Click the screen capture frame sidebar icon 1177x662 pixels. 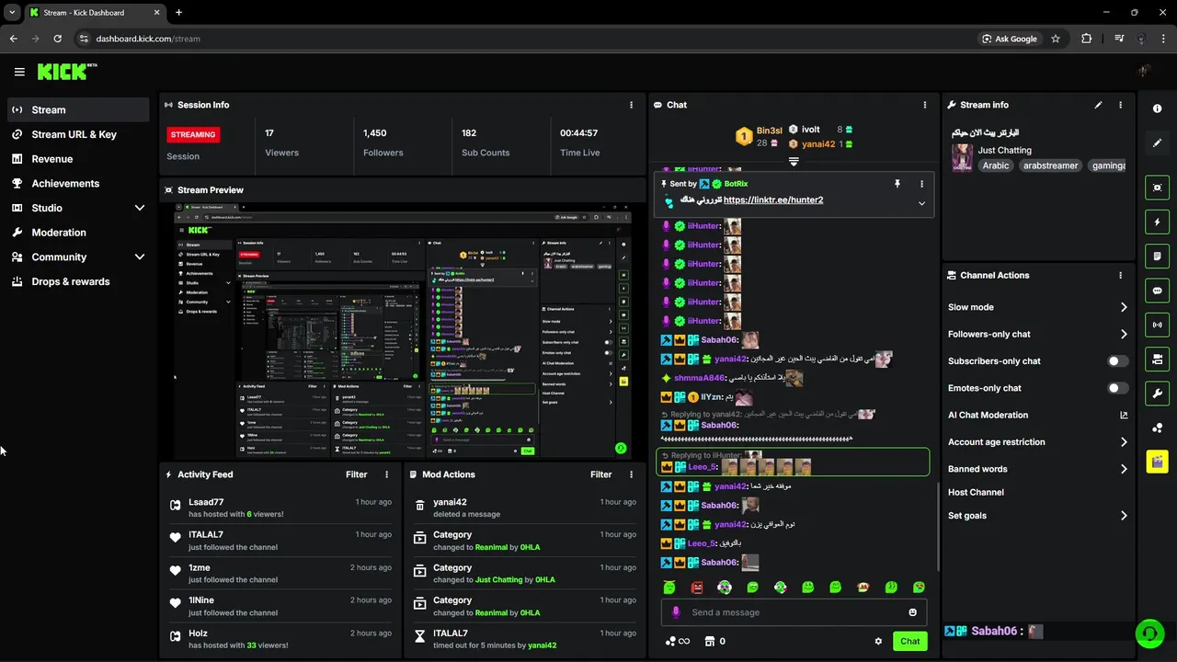(x=1157, y=188)
